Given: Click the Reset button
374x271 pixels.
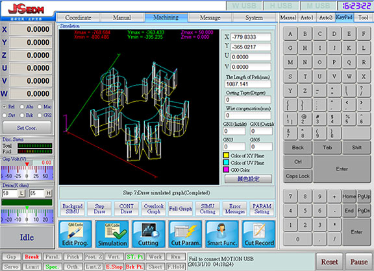Looking at the screenshot, I should 329,262.
